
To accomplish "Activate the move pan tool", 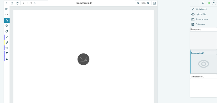I will pyautogui.click(x=7, y=26).
